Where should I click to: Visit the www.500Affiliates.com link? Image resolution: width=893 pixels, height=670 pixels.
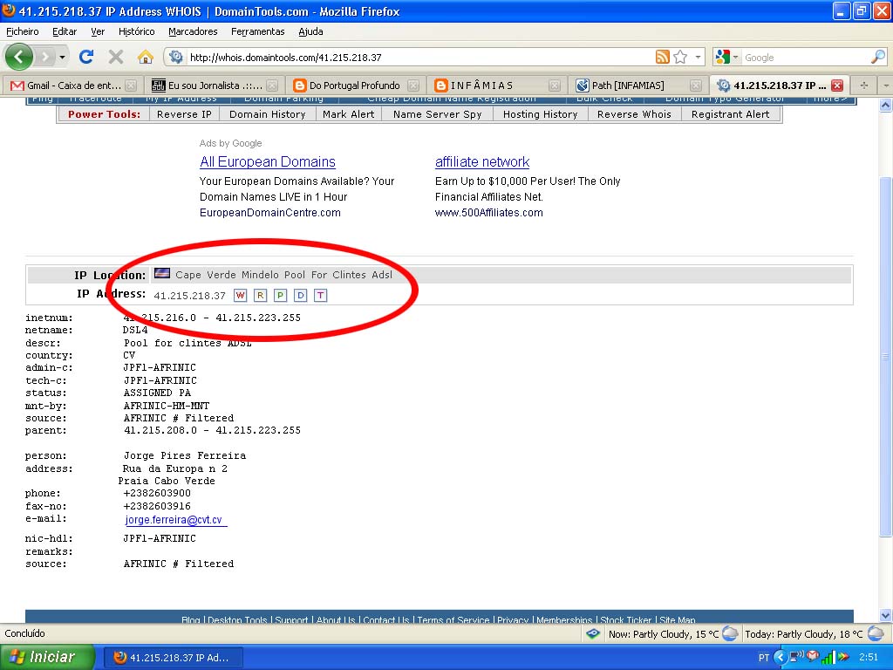click(x=488, y=213)
